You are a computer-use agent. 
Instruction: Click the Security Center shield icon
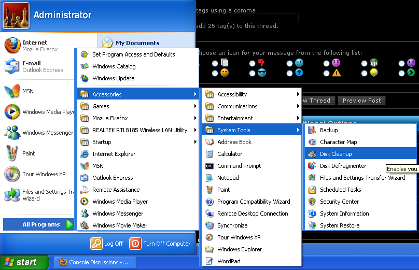(x=312, y=202)
